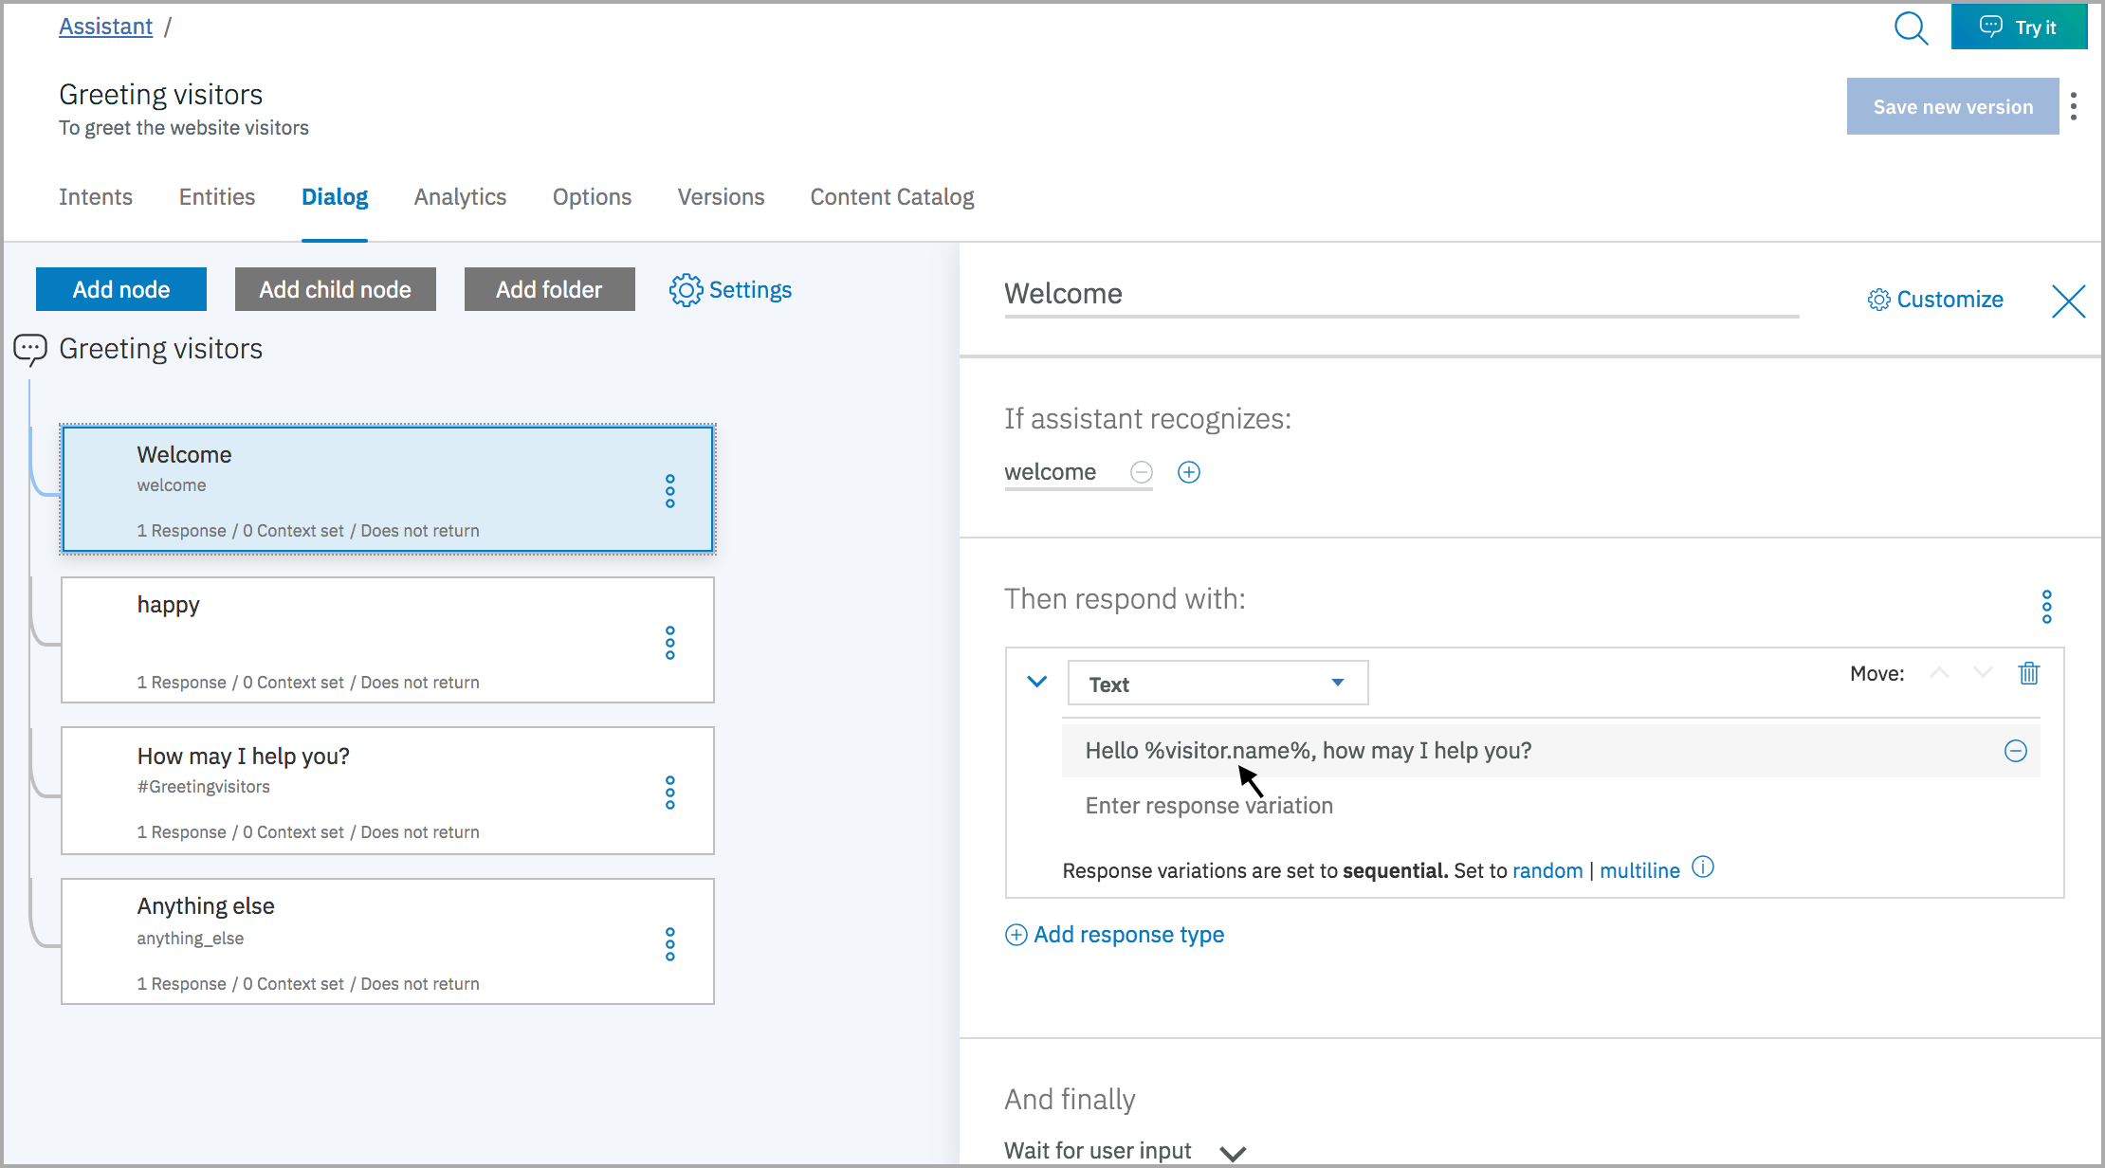Viewport: 2105px width, 1168px height.
Task: Open overflow menu beside Save new version
Action: click(x=2075, y=106)
